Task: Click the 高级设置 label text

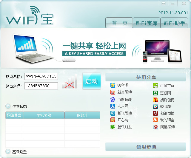Action: coord(19,152)
